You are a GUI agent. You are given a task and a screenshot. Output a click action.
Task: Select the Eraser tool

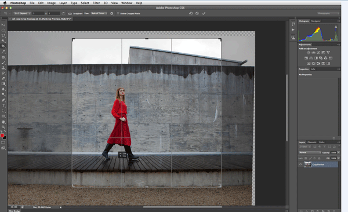coord(3,79)
